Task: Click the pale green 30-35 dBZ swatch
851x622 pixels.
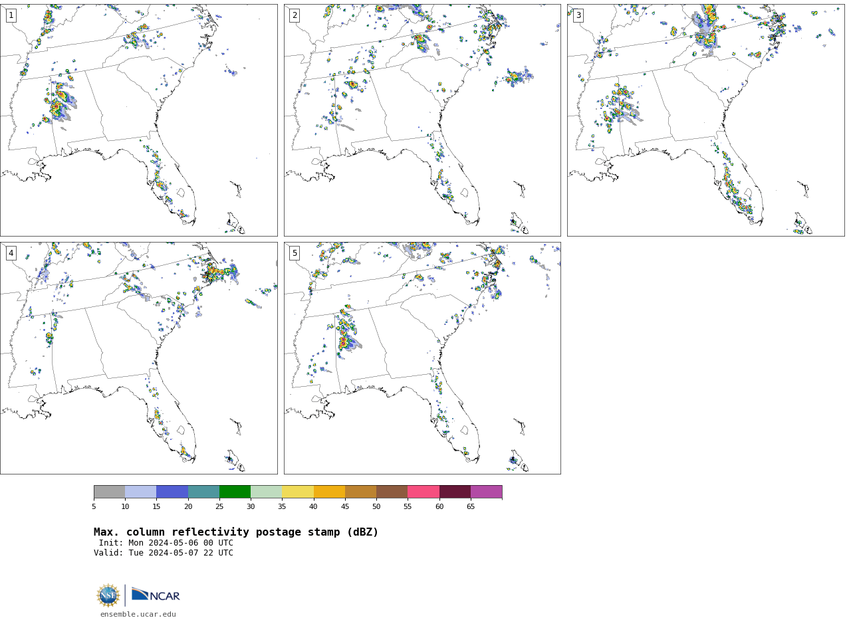Action: pos(266,492)
